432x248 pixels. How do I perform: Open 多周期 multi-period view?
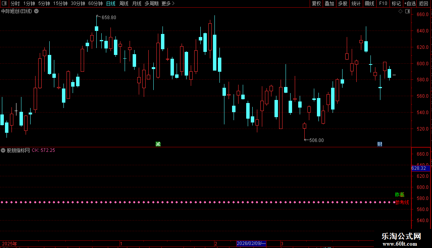[151, 3]
